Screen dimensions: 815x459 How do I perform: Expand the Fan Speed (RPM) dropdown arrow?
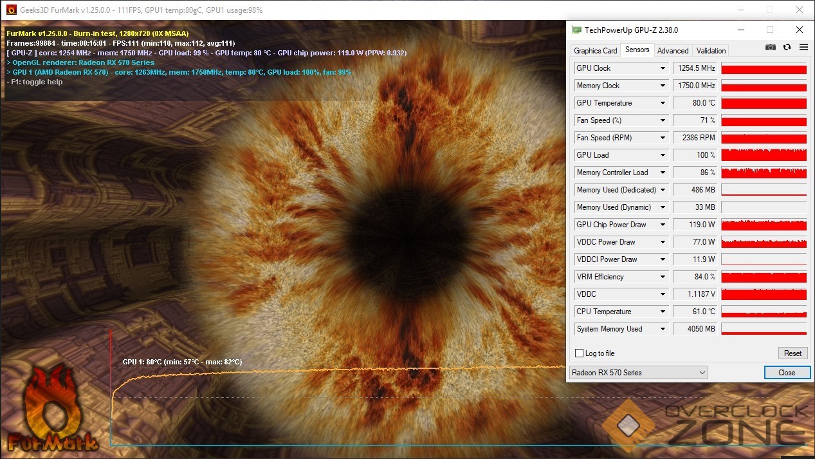pos(663,138)
